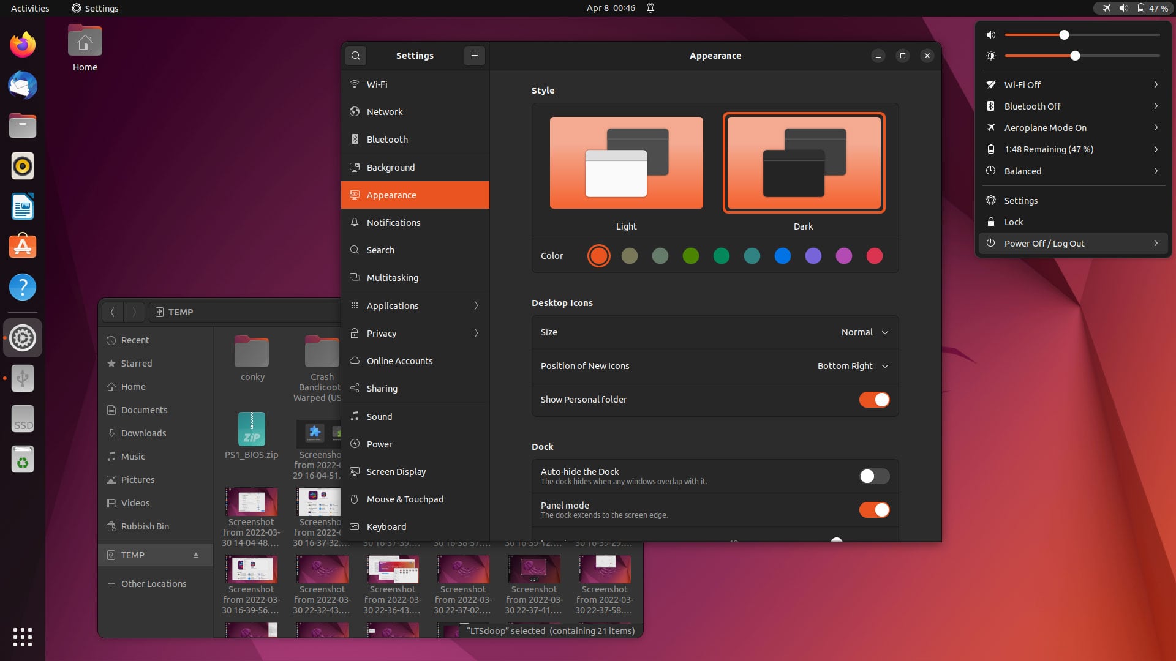Open the Search settings section
This screenshot has height=661, width=1176.
pyautogui.click(x=380, y=250)
